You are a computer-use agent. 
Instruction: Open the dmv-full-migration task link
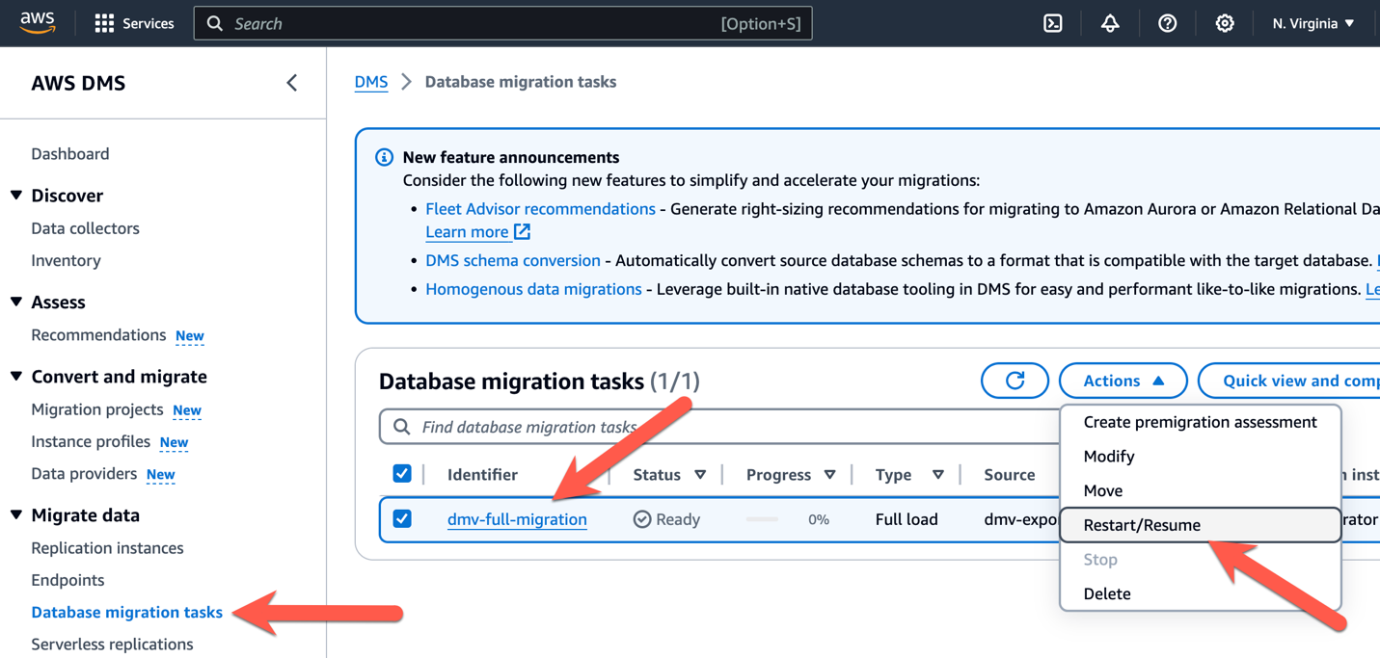[517, 519]
